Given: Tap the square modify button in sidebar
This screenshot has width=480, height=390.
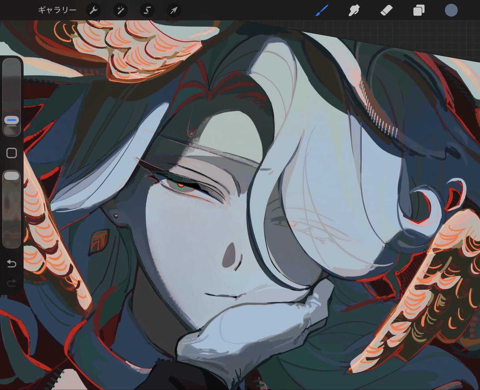Looking at the screenshot, I should (12, 153).
